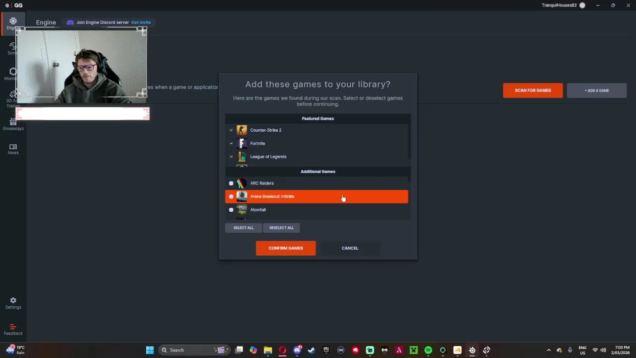Screen dimensions: 636x358
Task: Select the Fortnite row text
Action: point(257,143)
